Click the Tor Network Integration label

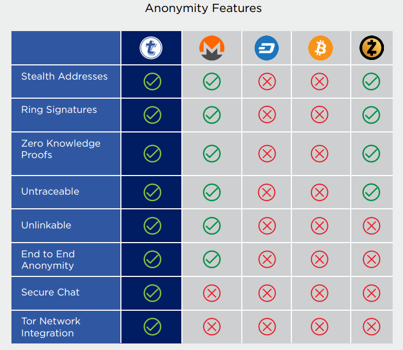pyautogui.click(x=51, y=327)
